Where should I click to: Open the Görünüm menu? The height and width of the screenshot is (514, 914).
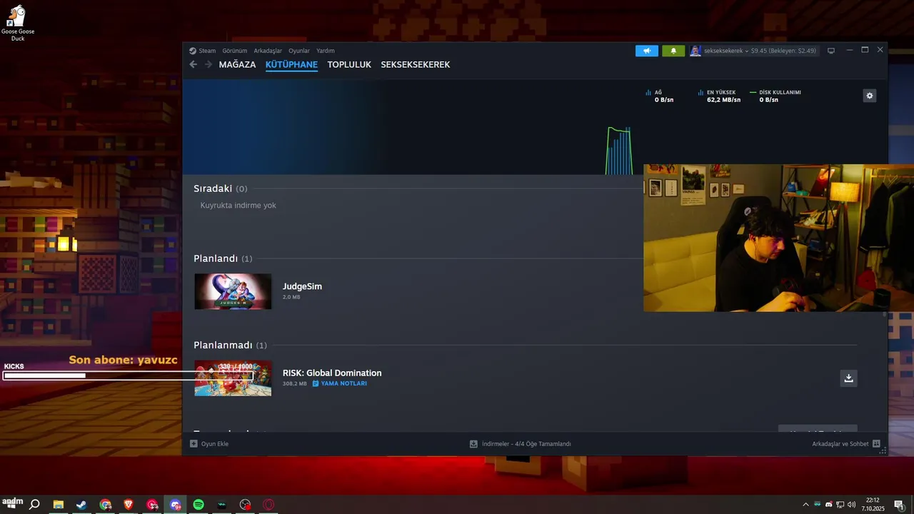coord(235,51)
